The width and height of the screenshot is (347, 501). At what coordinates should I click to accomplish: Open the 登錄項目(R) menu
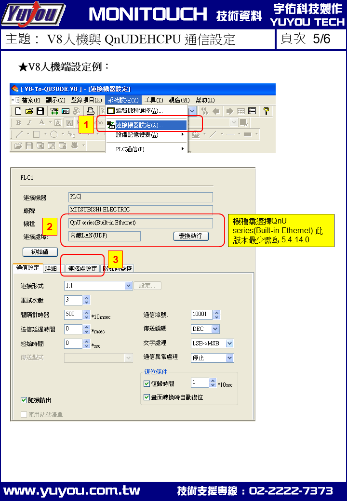[x=86, y=100]
